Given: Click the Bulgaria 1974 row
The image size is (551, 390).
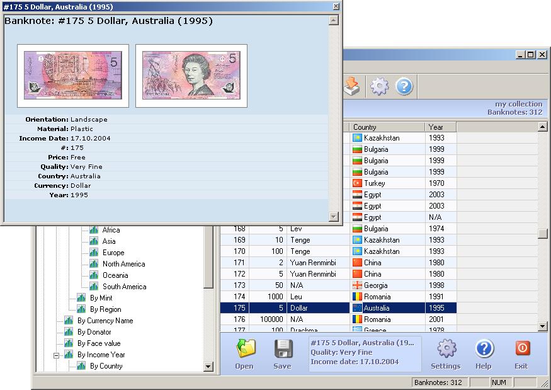Looking at the screenshot, I should pos(338,229).
